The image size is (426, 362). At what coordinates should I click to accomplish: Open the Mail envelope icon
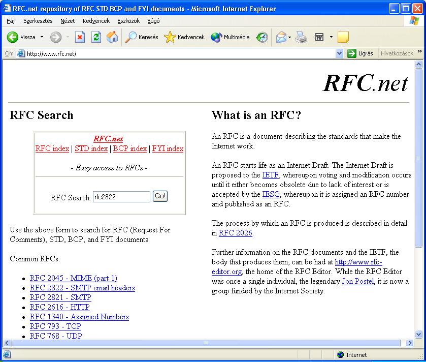point(281,37)
